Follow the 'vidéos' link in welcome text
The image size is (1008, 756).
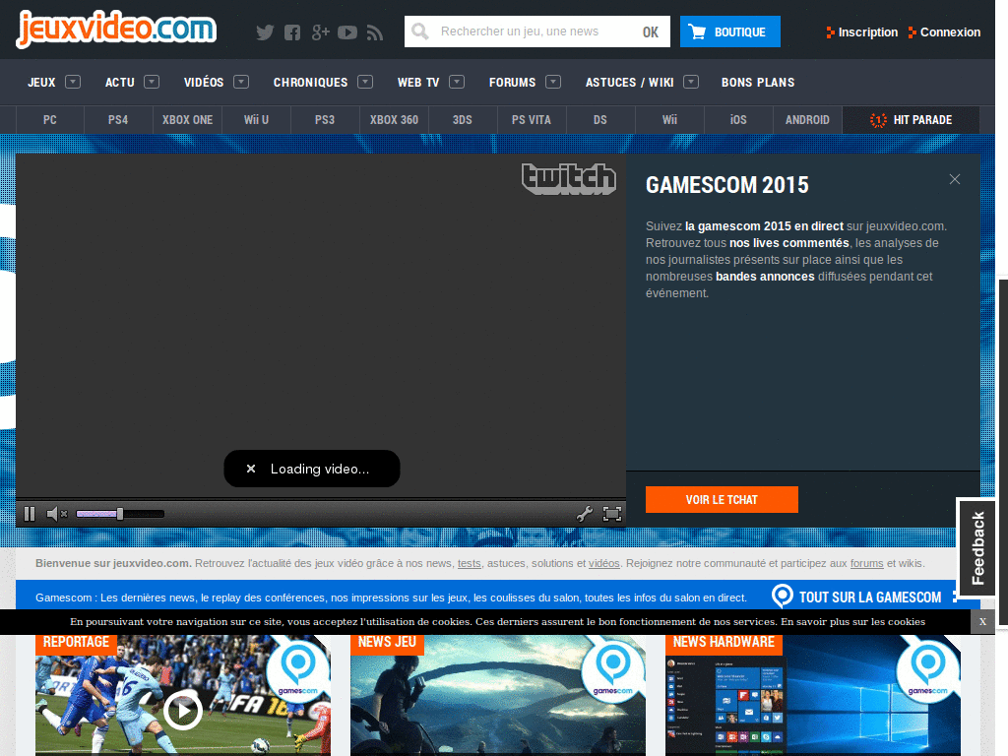(x=604, y=563)
